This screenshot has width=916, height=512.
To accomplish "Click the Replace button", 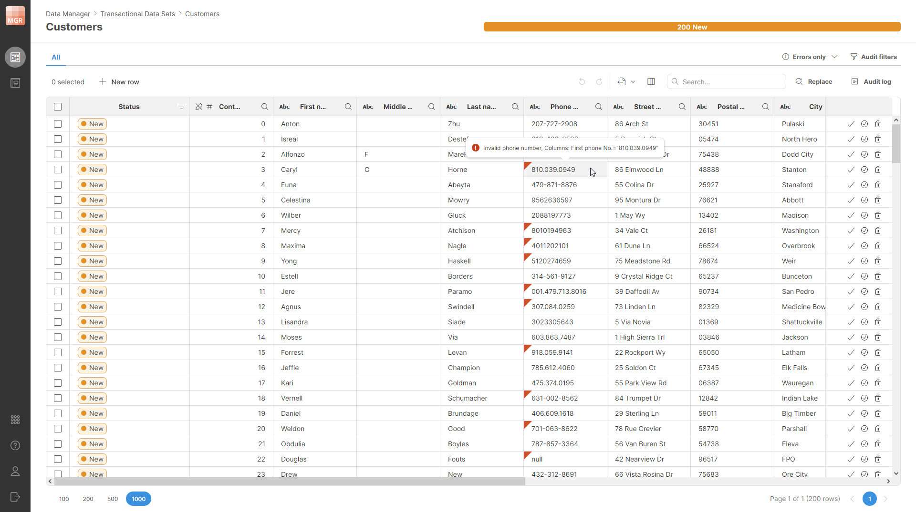I will point(814,81).
